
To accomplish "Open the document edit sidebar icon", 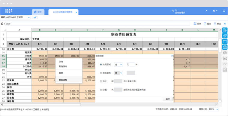I will (x=225, y=30).
